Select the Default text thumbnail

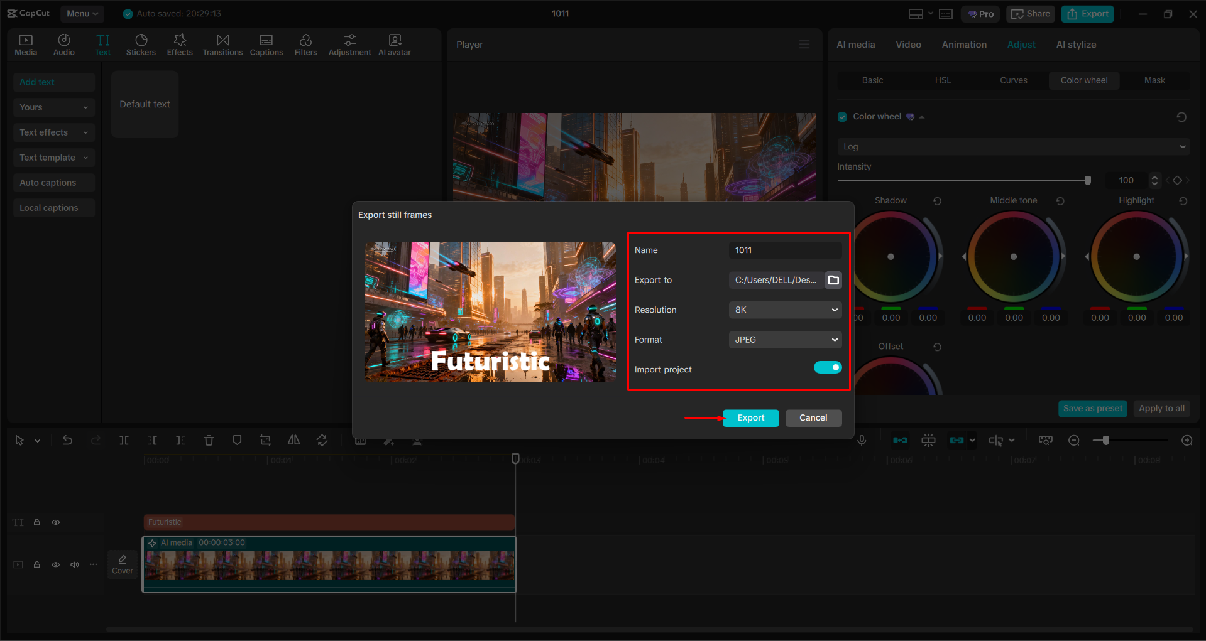coord(145,104)
